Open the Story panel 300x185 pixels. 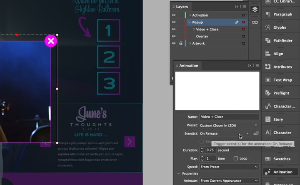[280, 119]
